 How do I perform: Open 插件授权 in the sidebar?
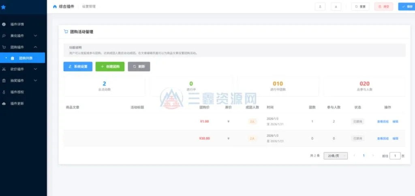pyautogui.click(x=17, y=92)
